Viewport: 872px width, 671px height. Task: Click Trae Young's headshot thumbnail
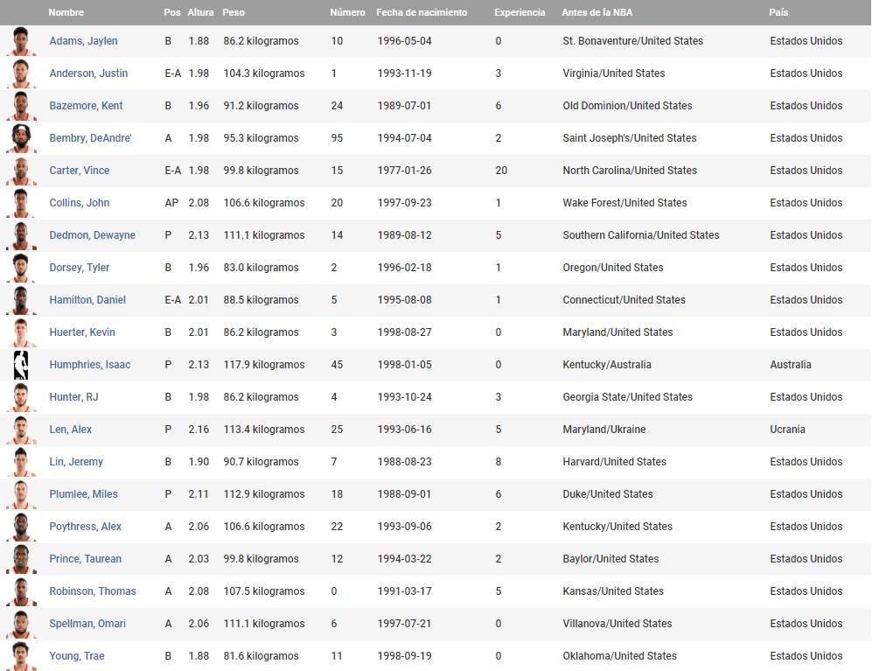coord(21,656)
